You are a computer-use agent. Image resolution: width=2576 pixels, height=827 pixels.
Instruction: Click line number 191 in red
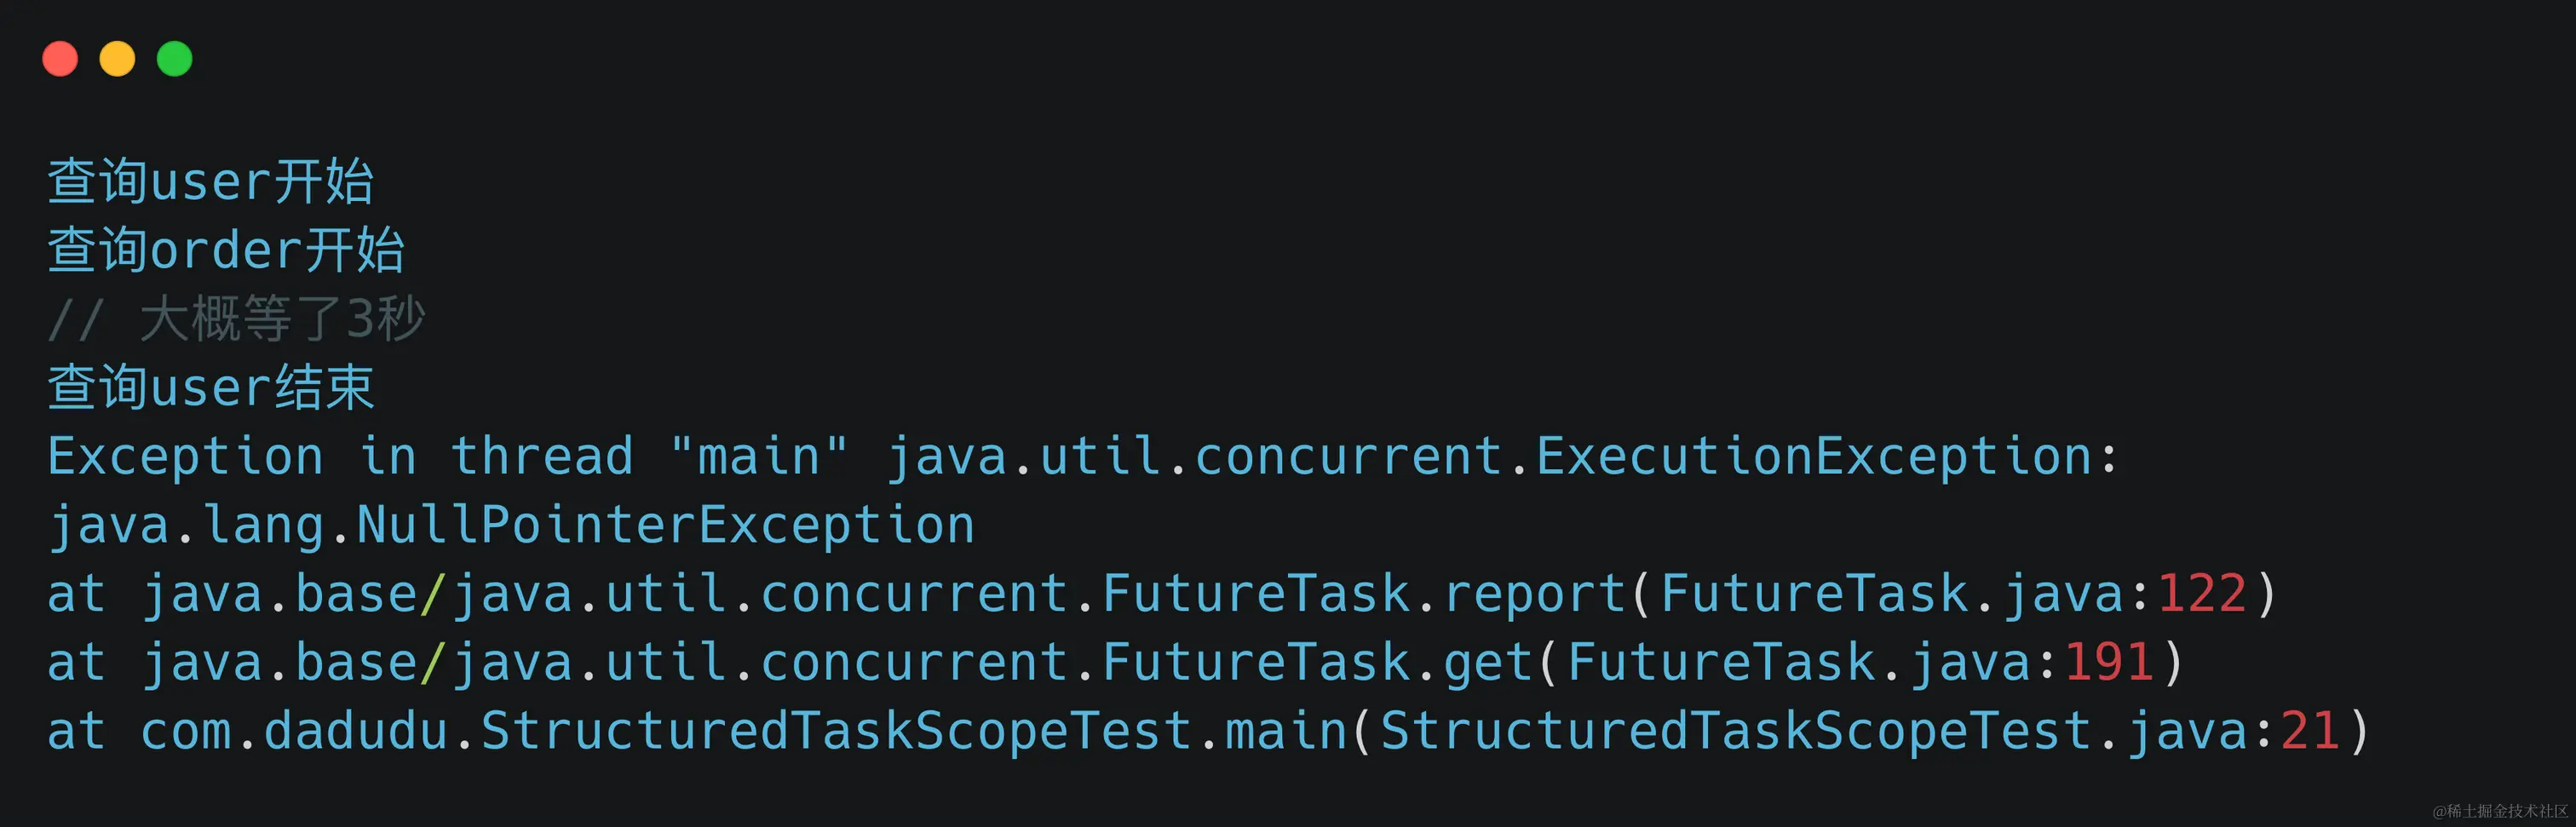pos(2109,663)
